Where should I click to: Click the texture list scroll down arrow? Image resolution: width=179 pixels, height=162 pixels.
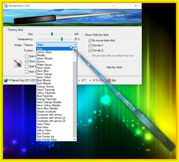pos(75,139)
